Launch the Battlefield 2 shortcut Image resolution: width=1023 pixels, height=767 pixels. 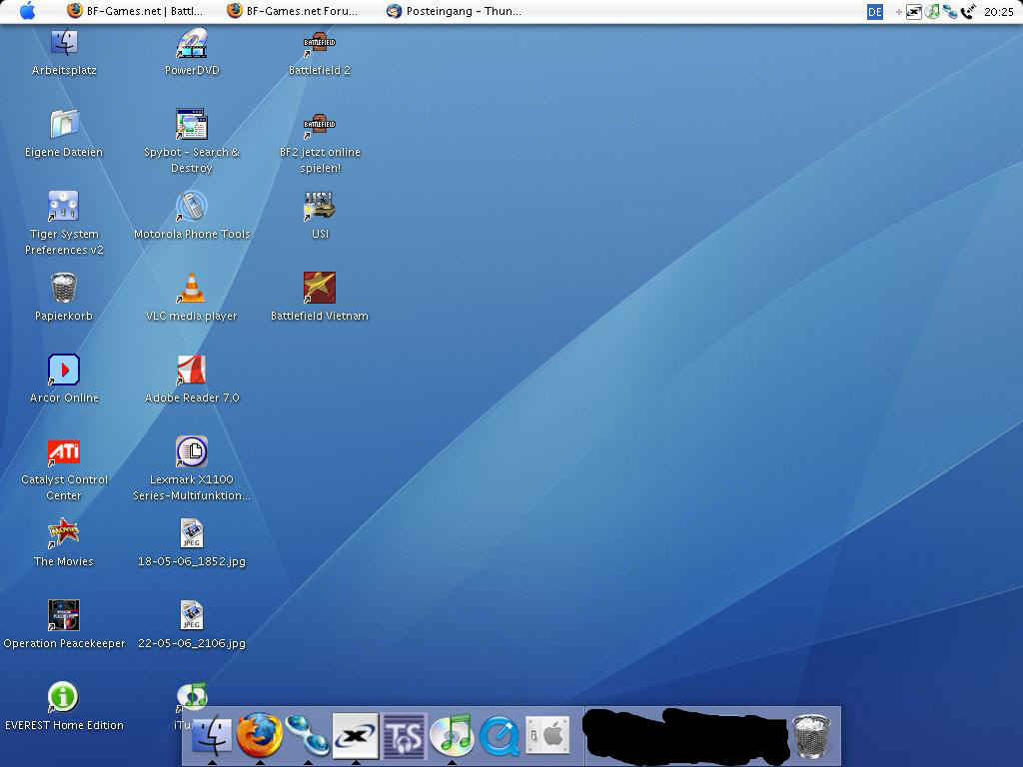[320, 44]
